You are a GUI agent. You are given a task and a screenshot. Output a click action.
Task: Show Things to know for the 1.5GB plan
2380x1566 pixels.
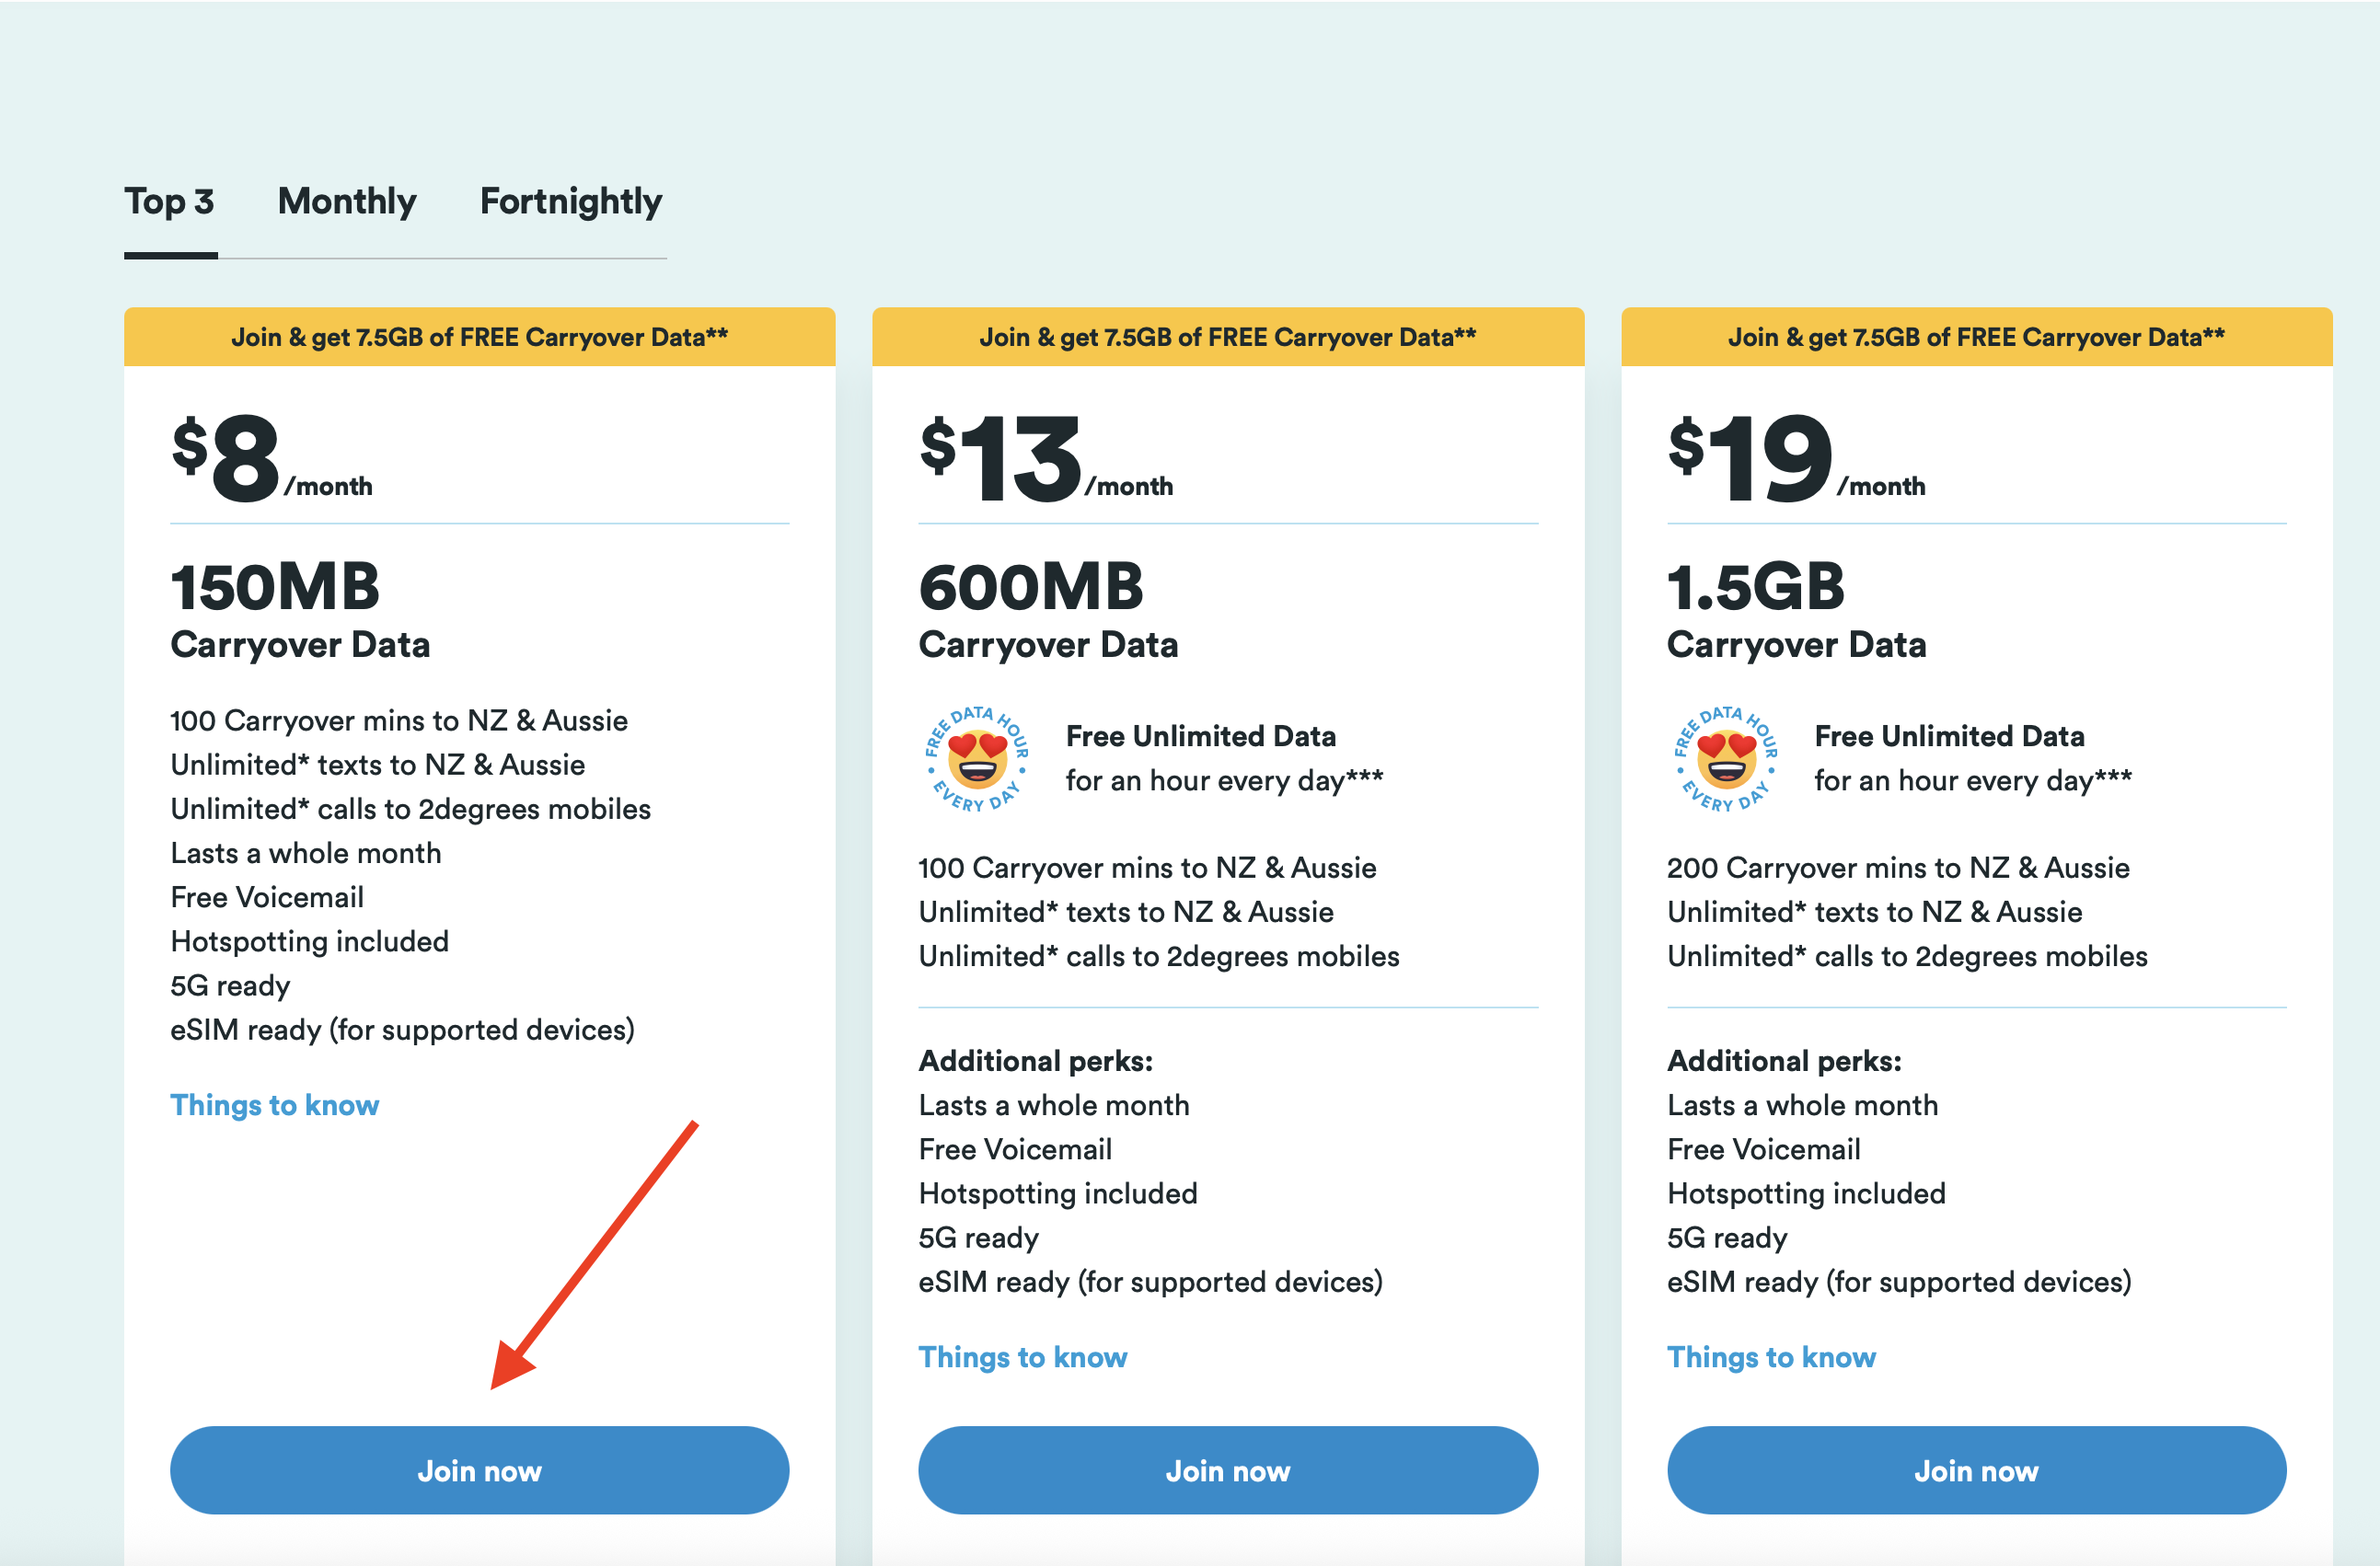point(1770,1357)
